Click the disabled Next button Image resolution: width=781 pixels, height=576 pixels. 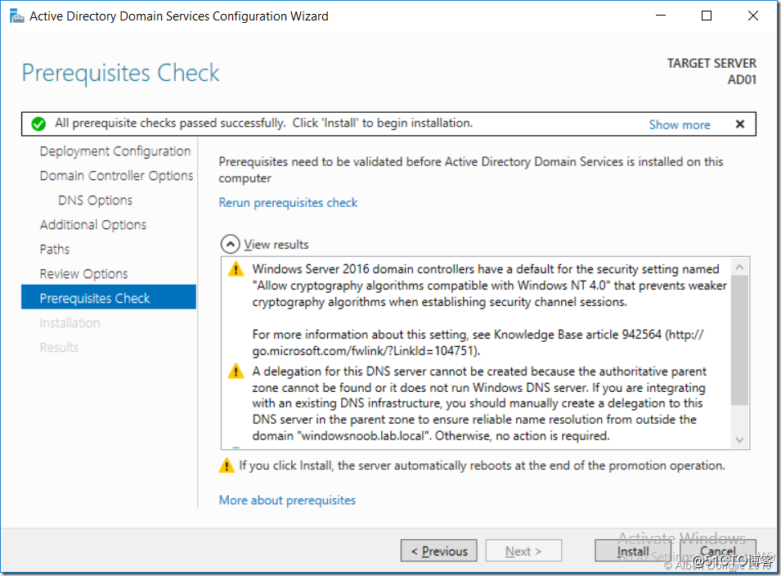coord(523,551)
